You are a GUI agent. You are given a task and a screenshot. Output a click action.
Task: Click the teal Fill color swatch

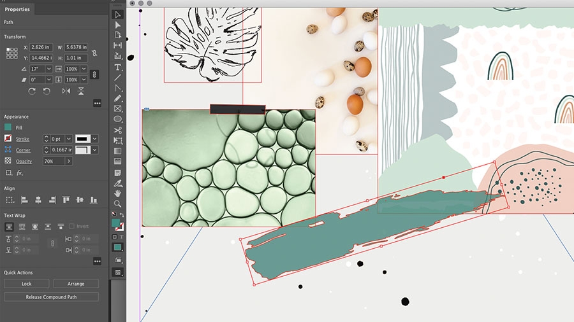click(8, 127)
